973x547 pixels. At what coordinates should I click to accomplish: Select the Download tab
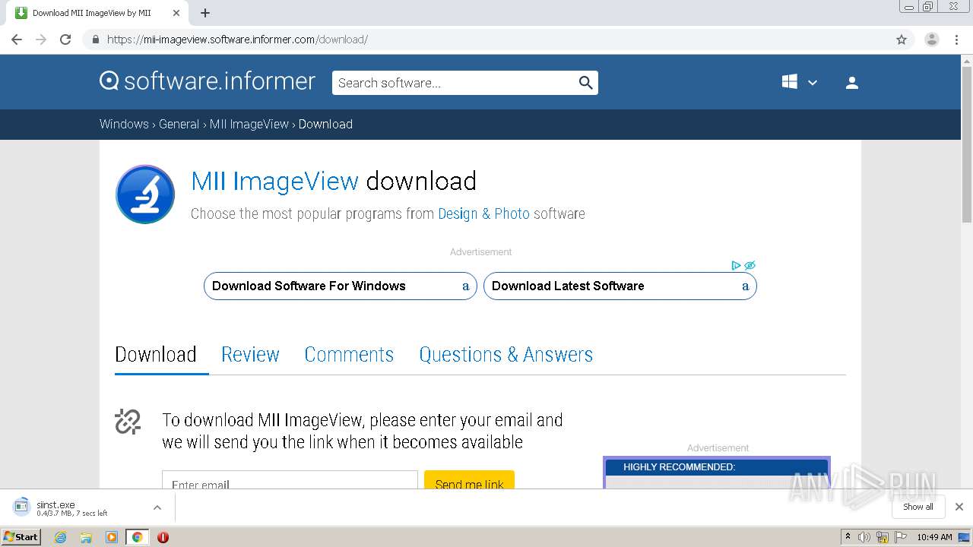tap(156, 355)
